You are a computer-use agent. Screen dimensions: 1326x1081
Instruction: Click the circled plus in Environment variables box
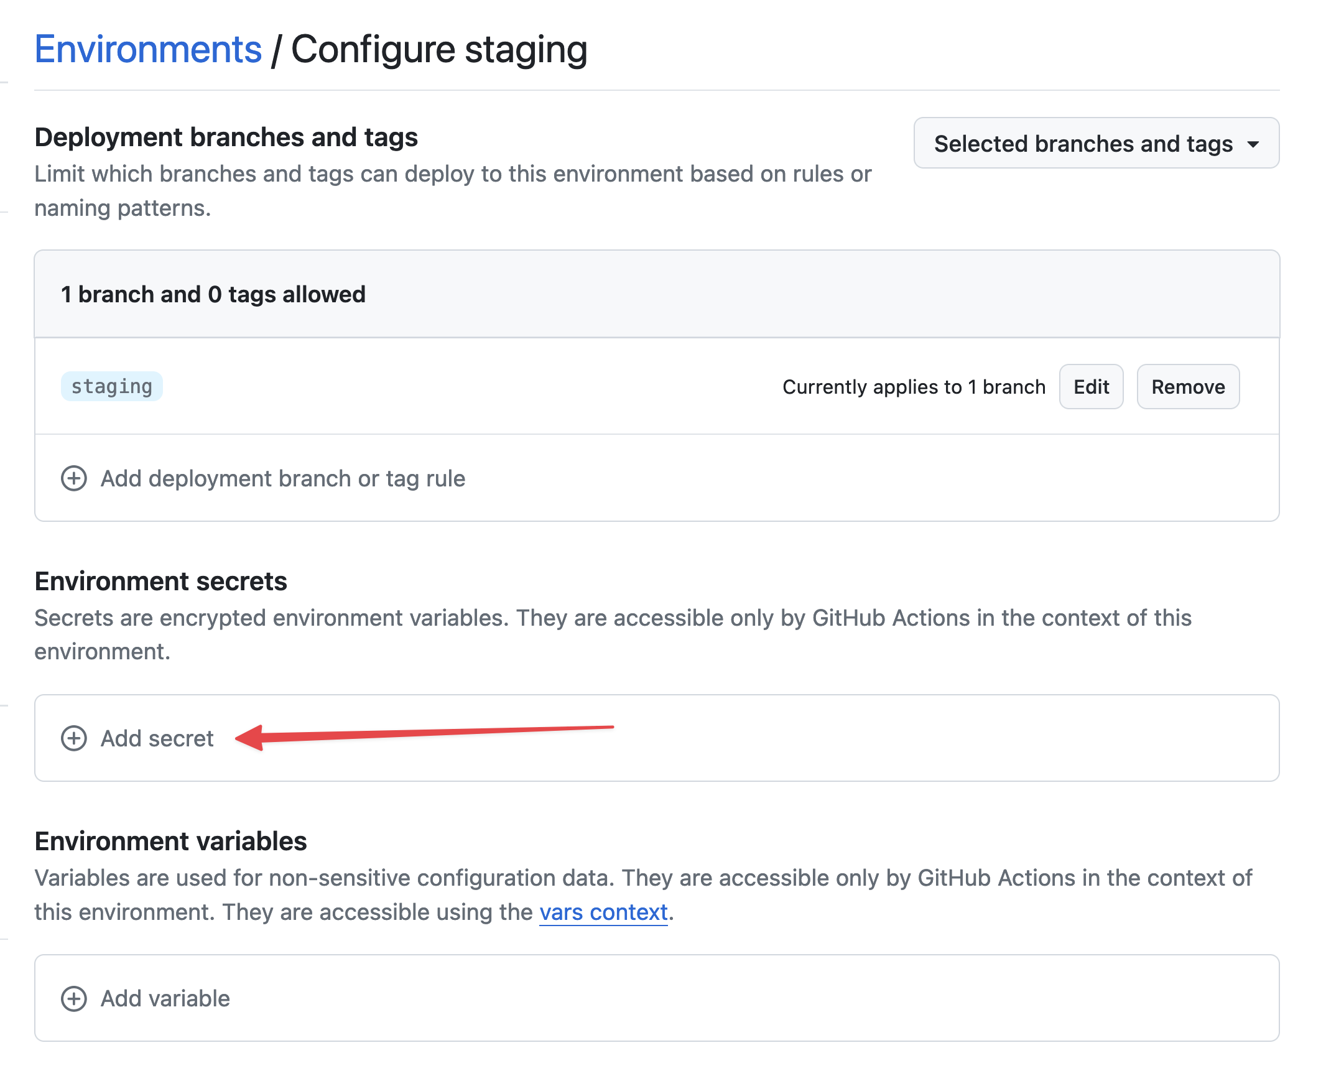[x=74, y=998]
